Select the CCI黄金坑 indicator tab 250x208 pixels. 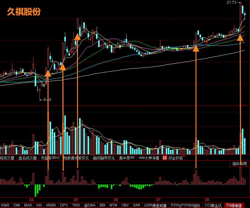pyautogui.click(x=213, y=205)
